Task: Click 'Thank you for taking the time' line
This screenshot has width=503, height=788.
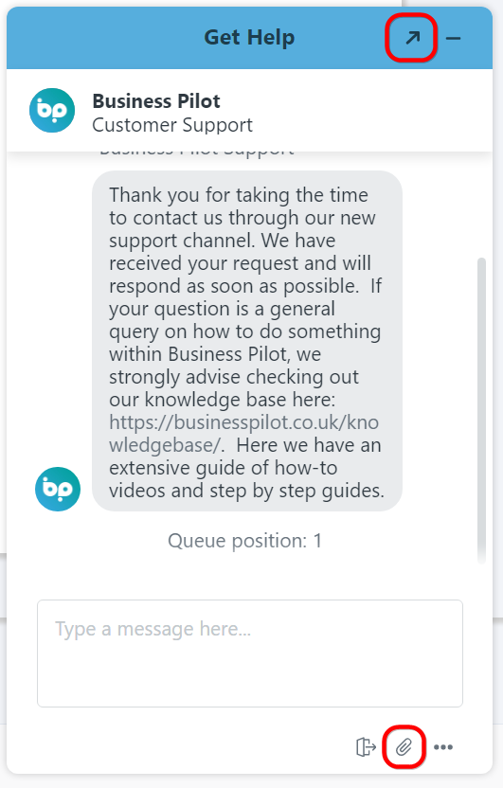Action: coord(239,195)
